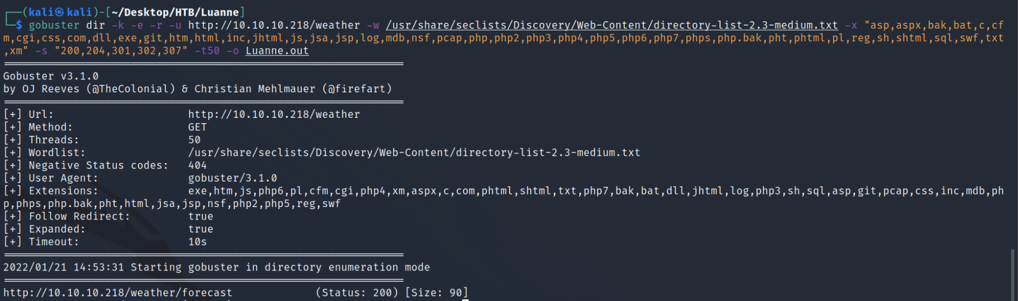Click the 404 negative status code value
Image resolution: width=1018 pixels, height=301 pixels.
(x=197, y=165)
